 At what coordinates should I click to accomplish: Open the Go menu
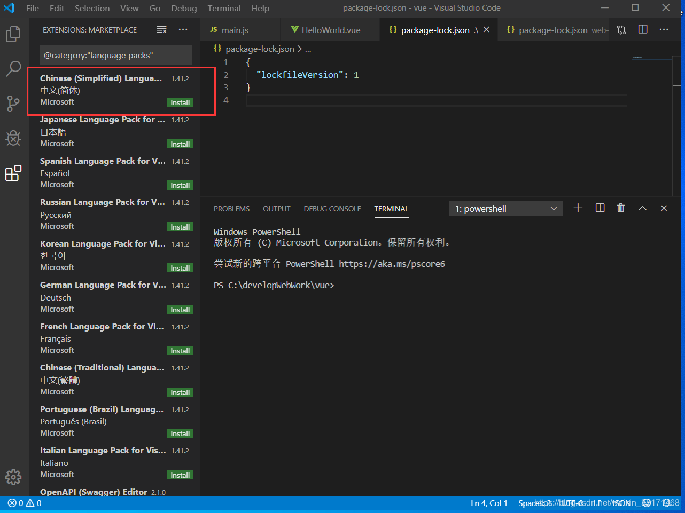point(155,8)
